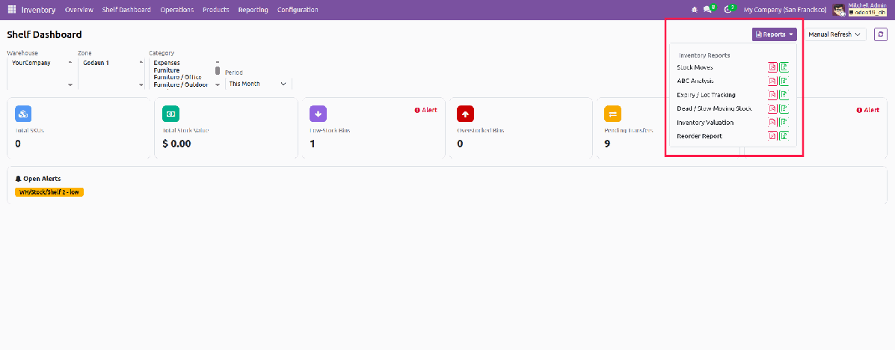Toggle the Reports dropdown button

(775, 34)
